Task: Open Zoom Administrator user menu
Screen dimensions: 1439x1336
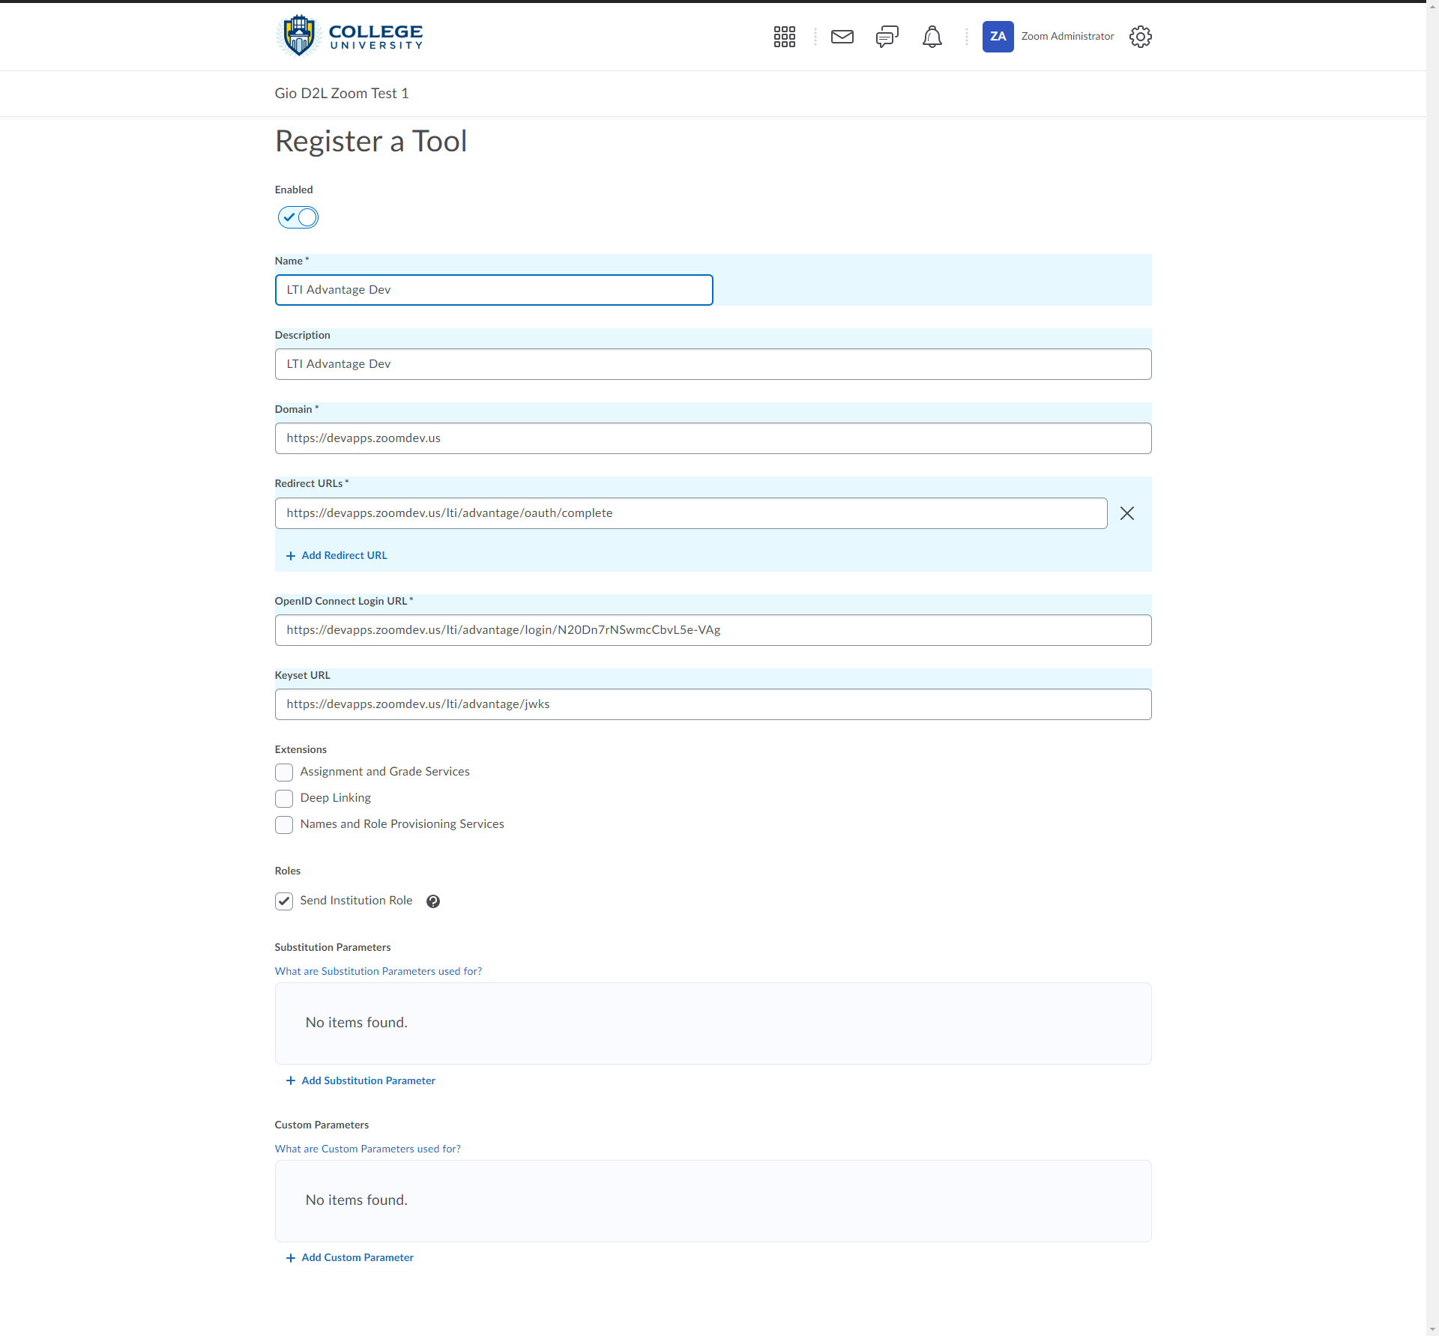Action: click(x=1067, y=37)
